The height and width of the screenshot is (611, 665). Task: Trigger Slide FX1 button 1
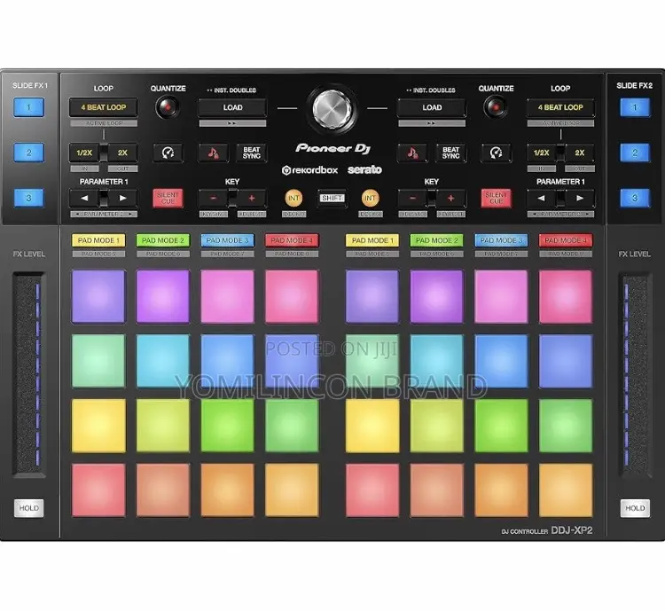29,107
